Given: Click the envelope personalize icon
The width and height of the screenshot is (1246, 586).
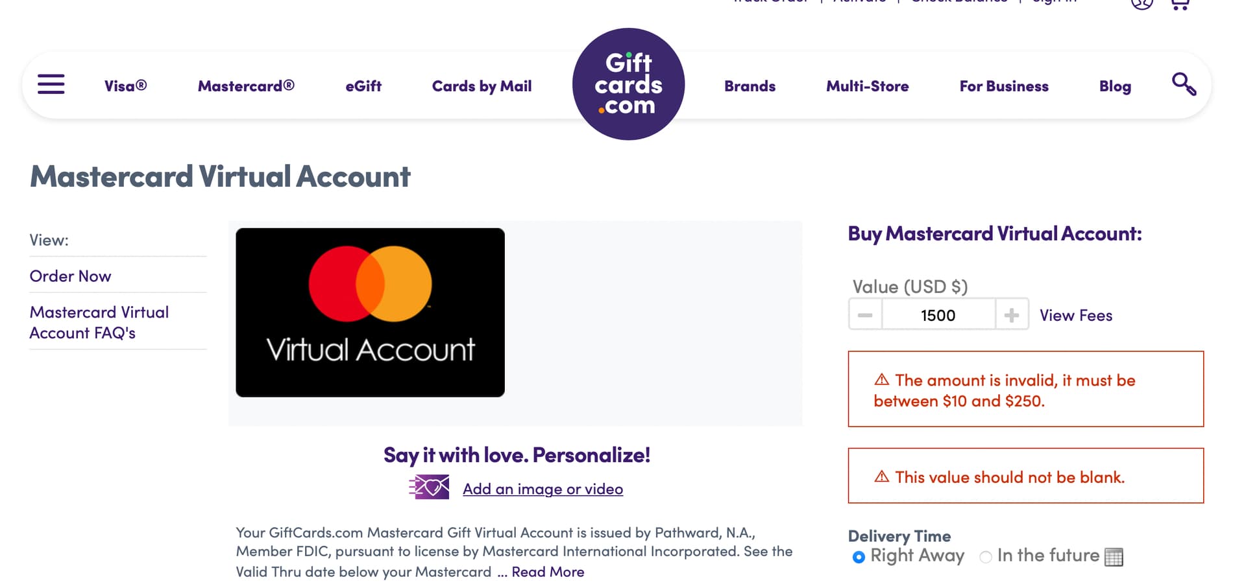Looking at the screenshot, I should click(x=428, y=487).
